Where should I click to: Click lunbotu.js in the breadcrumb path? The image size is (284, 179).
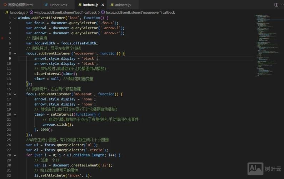click(x=17, y=12)
